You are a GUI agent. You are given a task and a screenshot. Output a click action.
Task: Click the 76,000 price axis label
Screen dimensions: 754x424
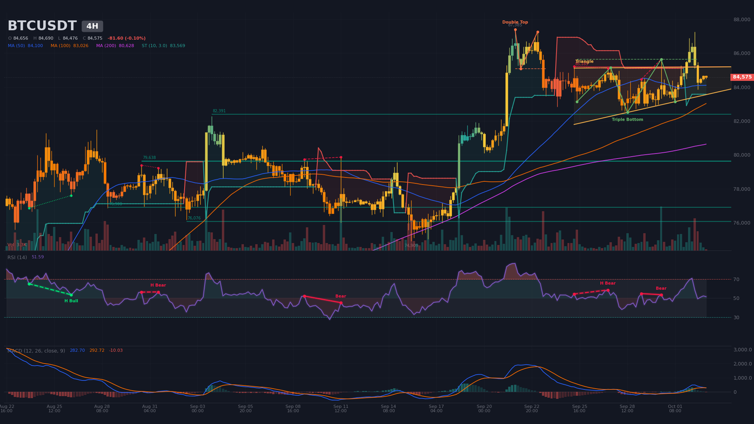click(742, 223)
